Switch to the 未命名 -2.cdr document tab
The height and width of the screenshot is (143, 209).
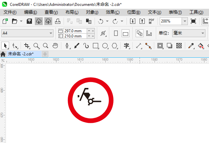coord(24,54)
